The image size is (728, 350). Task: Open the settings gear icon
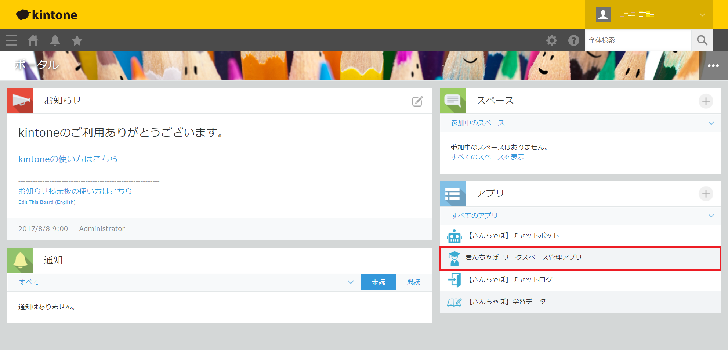(x=551, y=40)
